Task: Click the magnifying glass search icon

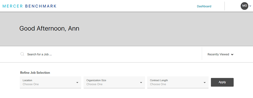Action: click(x=22, y=54)
